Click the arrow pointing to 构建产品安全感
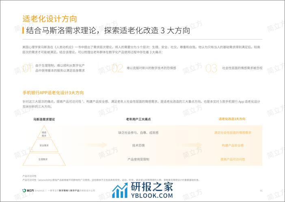 point(190,145)
